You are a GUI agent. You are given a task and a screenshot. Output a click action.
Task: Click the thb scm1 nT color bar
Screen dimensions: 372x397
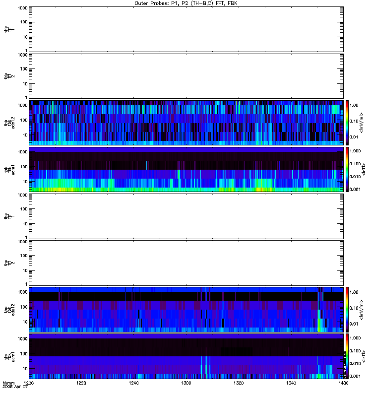point(347,169)
